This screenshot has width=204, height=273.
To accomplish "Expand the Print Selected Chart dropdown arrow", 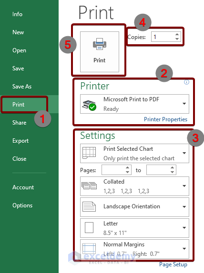I will pos(184,153).
